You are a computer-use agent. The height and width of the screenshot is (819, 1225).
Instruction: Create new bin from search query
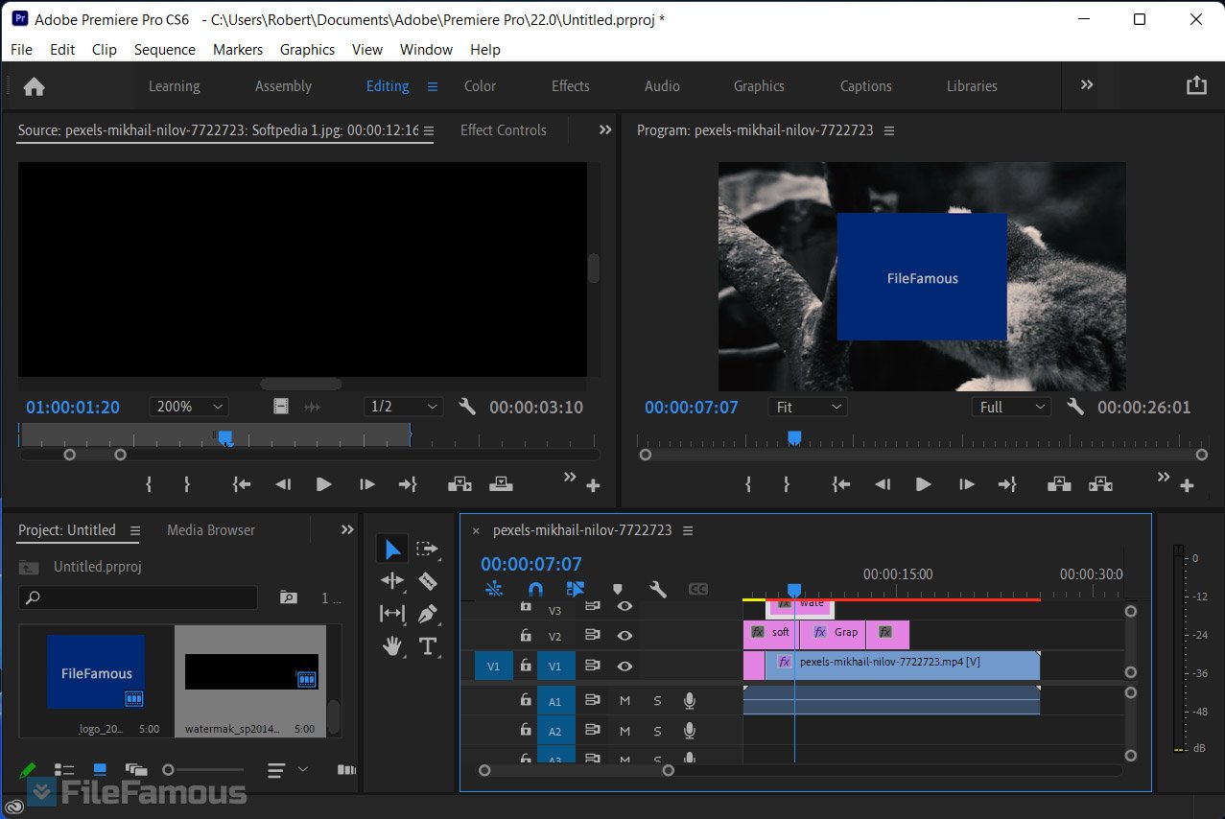click(288, 597)
